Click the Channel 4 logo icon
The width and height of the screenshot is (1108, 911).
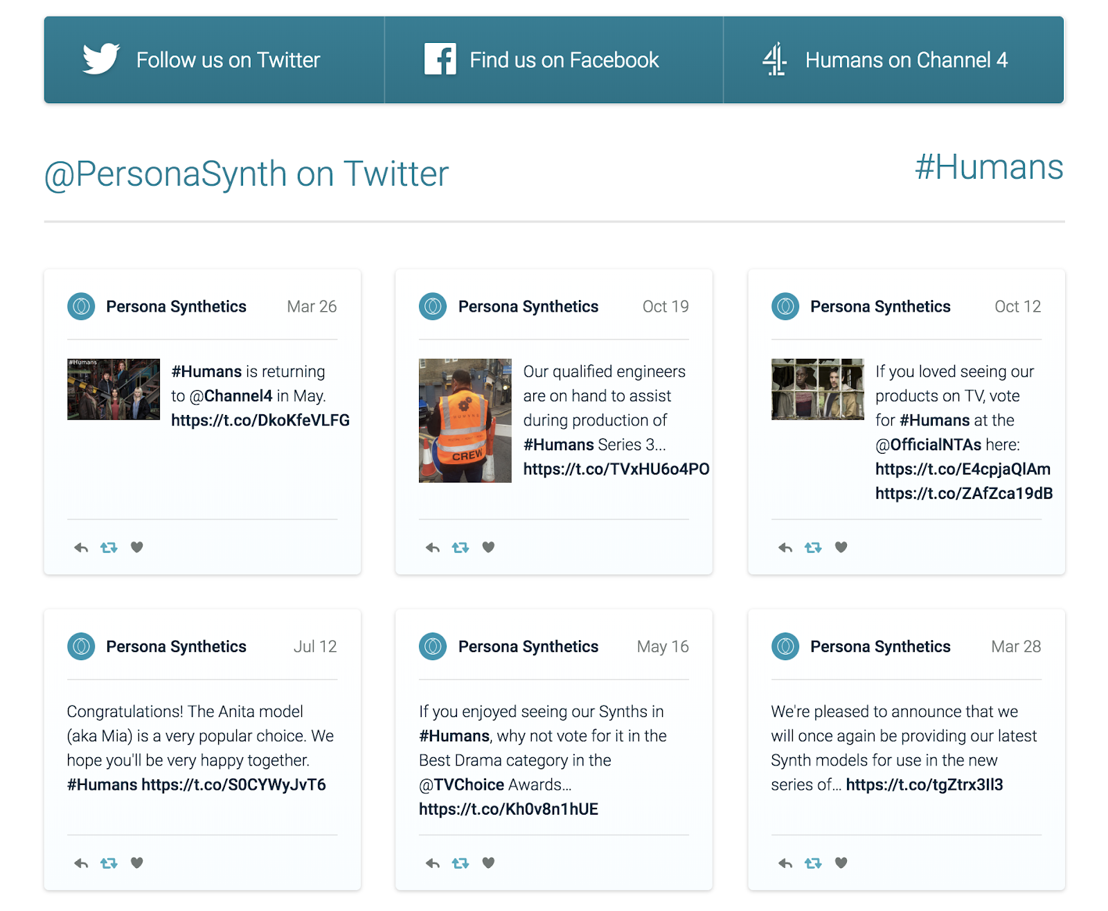(x=775, y=59)
